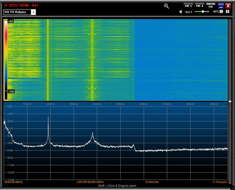Click the CENTER 89,500,000Hz readout
235x190 pixels.
point(90,182)
